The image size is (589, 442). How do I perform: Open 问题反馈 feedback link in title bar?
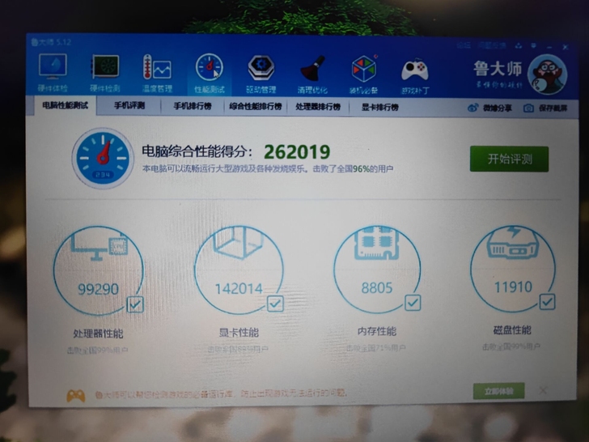tap(492, 45)
